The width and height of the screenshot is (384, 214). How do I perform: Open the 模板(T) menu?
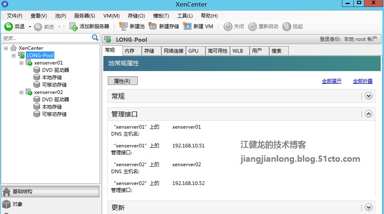click(161, 16)
